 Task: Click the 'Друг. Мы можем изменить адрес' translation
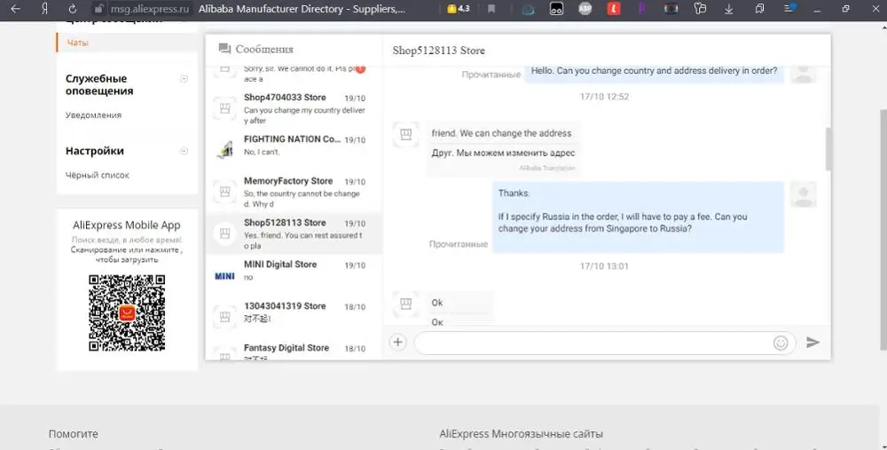(x=503, y=153)
